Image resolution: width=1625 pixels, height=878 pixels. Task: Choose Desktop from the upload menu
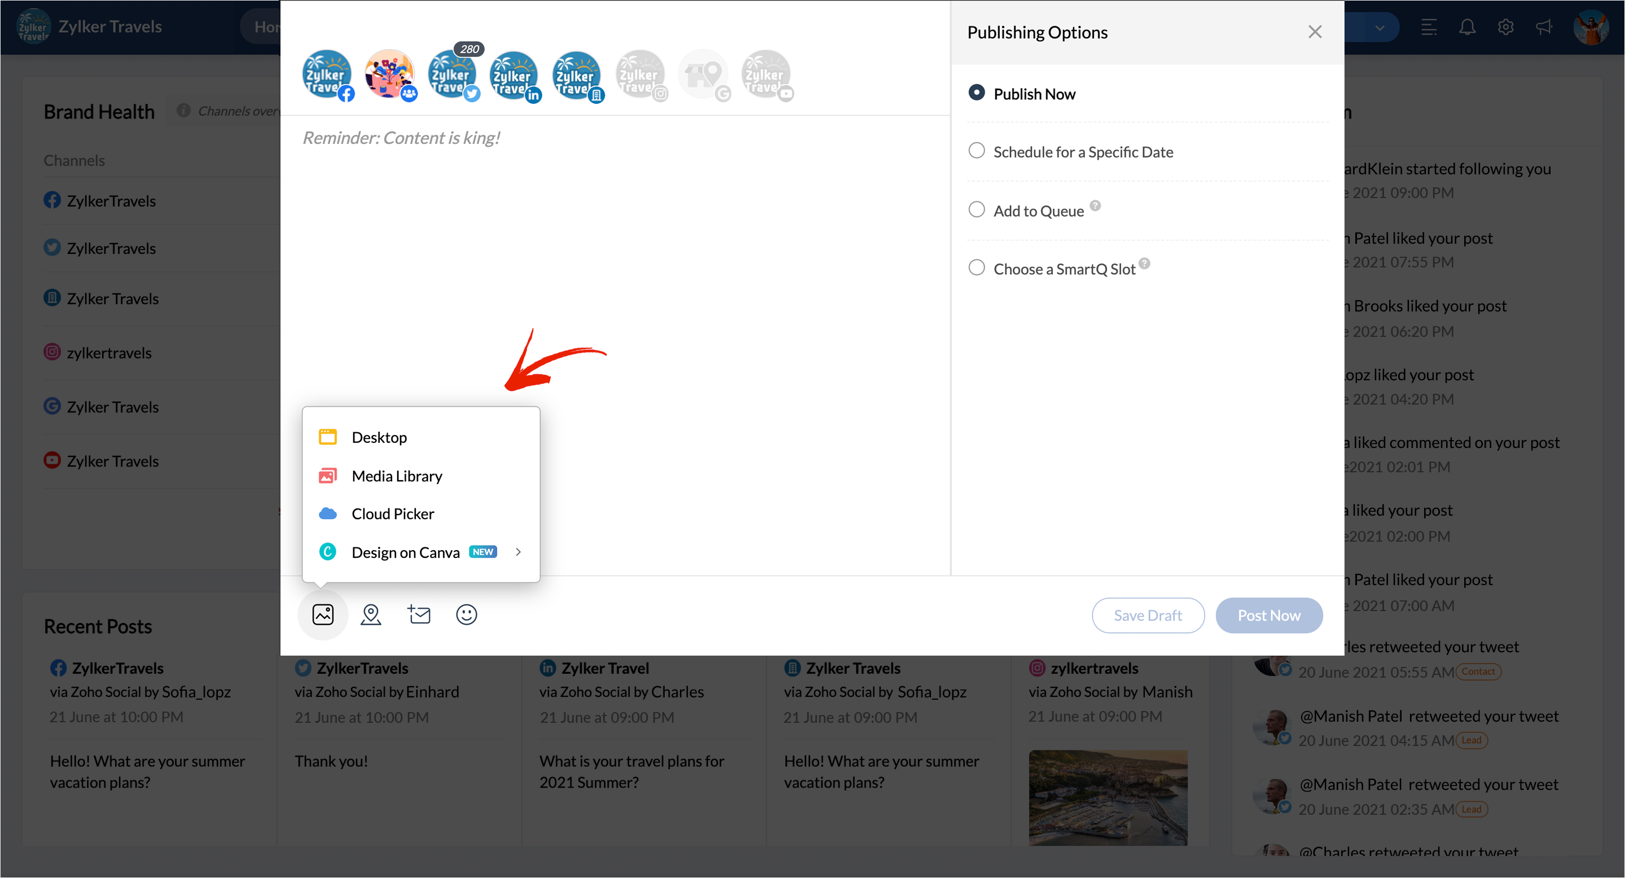click(x=379, y=437)
